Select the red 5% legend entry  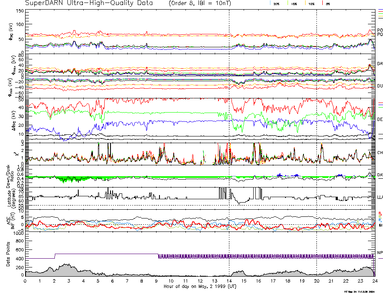point(326,3)
